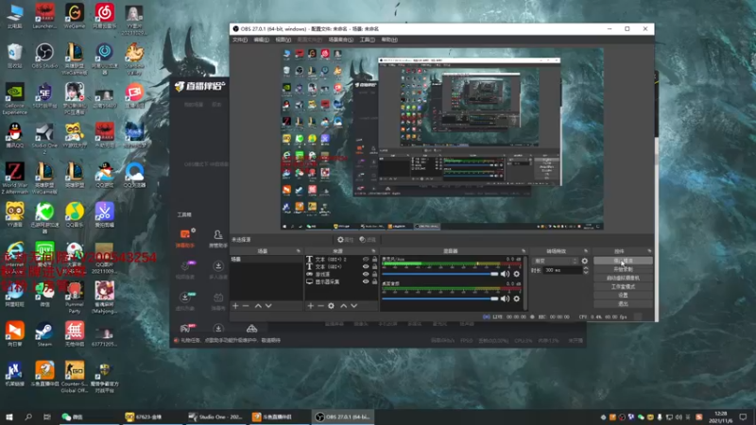
Task: Pop out the Sources dock panel
Action: click(373, 251)
